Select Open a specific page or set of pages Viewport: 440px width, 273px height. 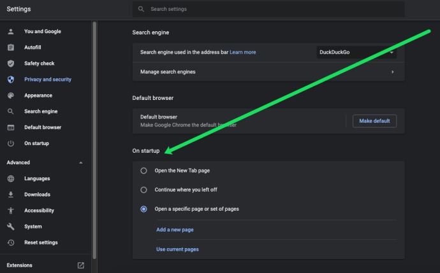[143, 209]
